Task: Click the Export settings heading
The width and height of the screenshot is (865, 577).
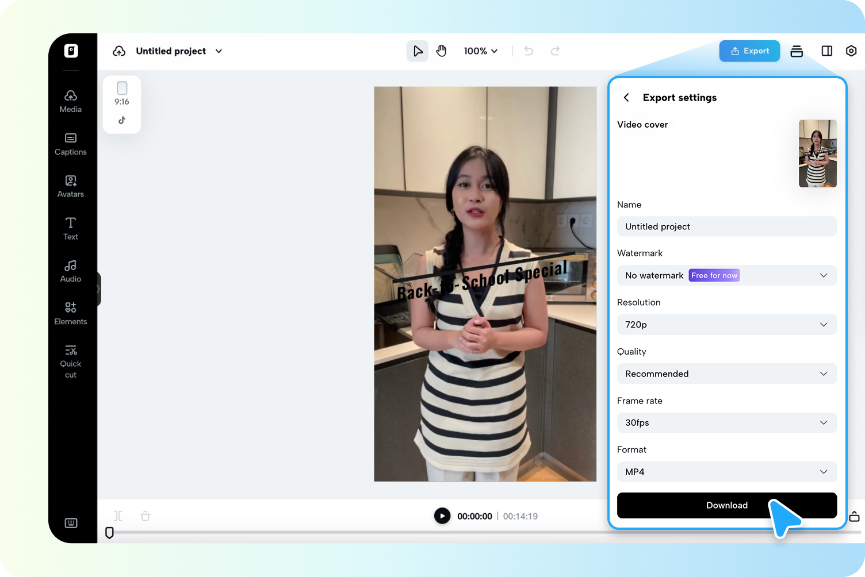Action: 680,98
